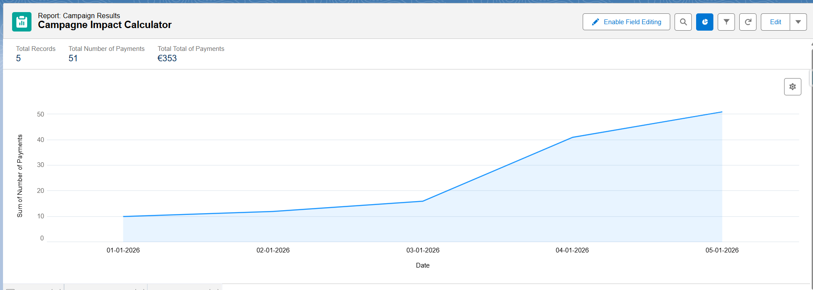Open the Filters panel
The image size is (813, 290).
tap(726, 22)
